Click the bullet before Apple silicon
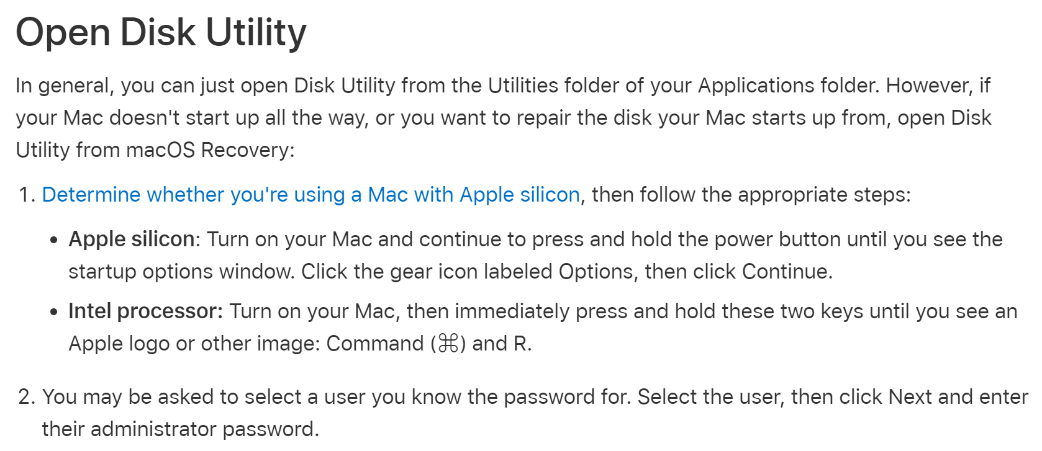Screen dimensions: 1042x451 tap(55, 240)
